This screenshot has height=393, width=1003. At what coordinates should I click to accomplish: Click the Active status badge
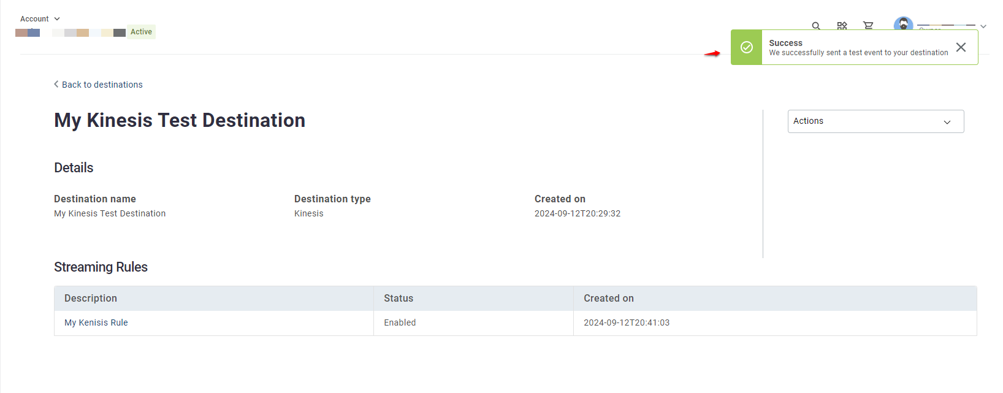(x=141, y=32)
